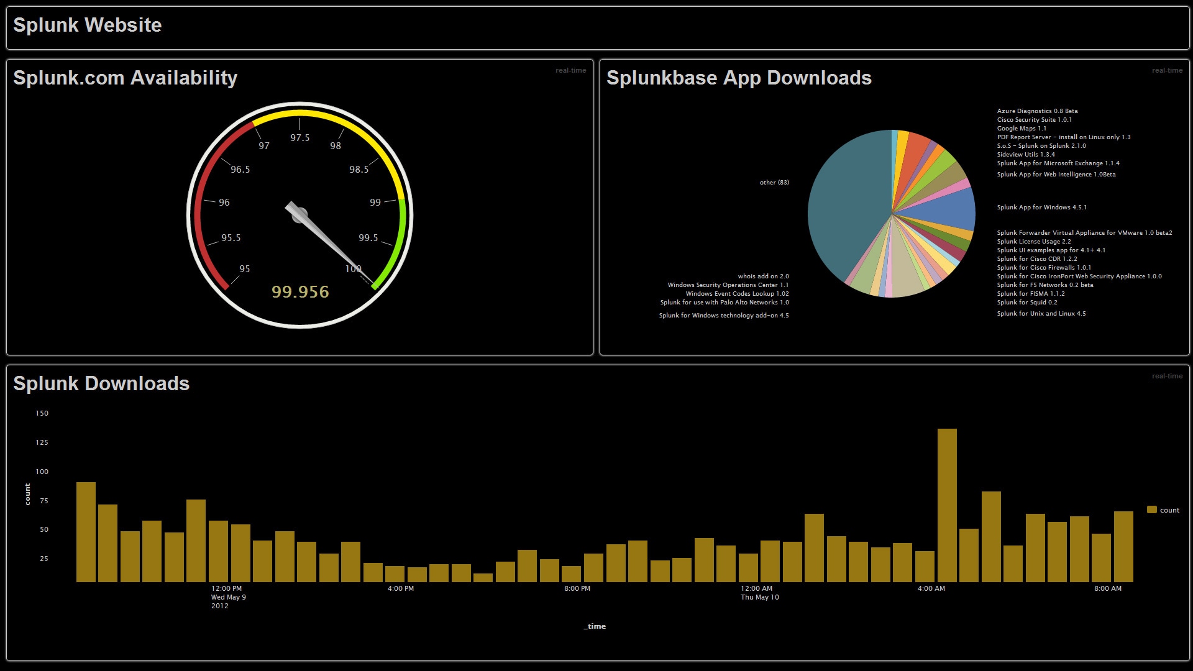Click the 97.5 tick label on gauge
This screenshot has height=671, width=1193.
(299, 138)
